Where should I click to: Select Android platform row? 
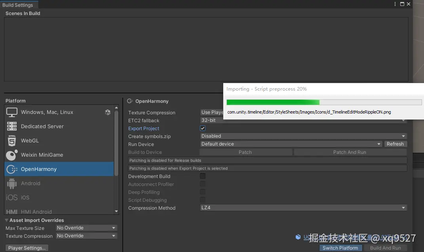pos(59,184)
